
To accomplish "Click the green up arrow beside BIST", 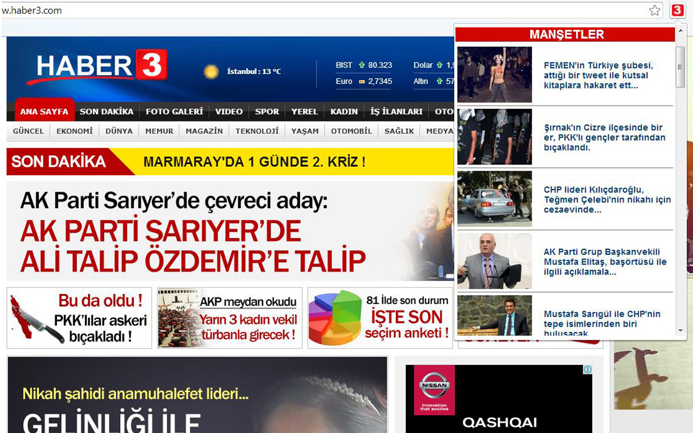I will pyautogui.click(x=362, y=65).
